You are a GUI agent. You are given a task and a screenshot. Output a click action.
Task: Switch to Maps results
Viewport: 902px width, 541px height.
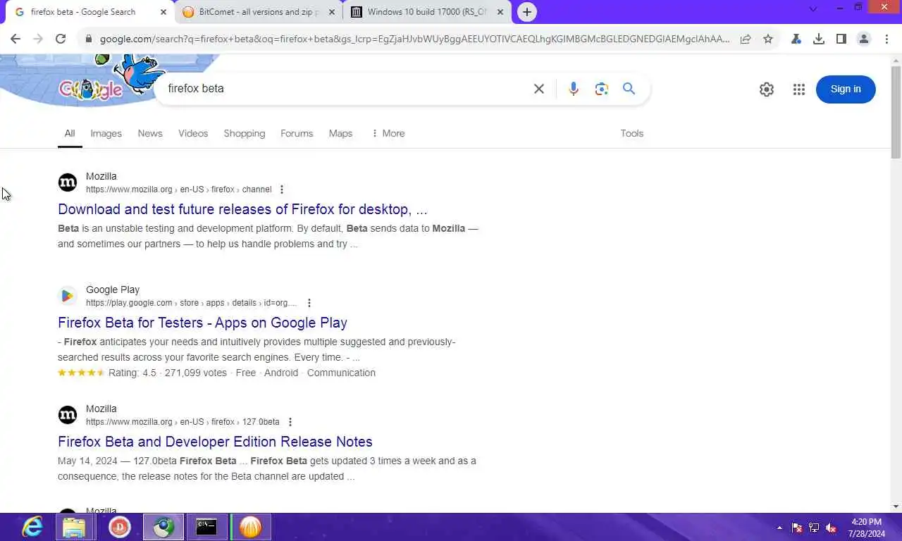[x=340, y=133]
